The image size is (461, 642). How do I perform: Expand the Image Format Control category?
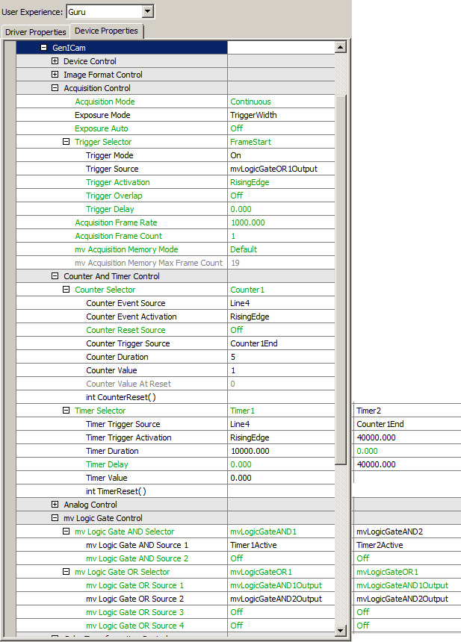point(55,75)
